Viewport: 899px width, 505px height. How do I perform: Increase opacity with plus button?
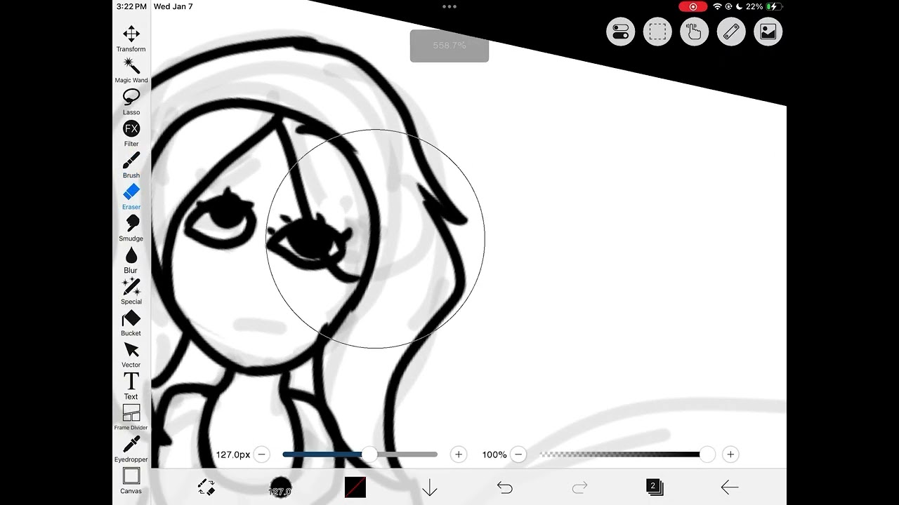point(730,454)
